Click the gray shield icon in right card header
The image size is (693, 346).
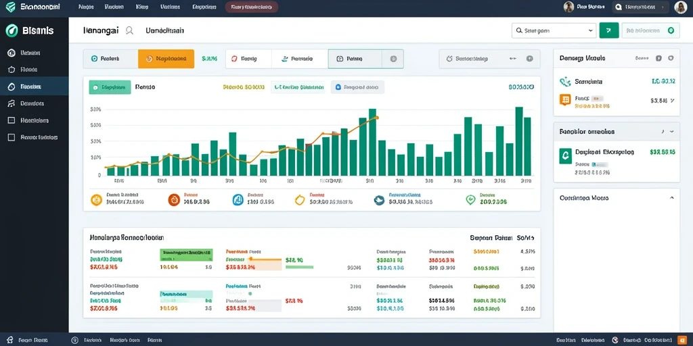[671, 58]
